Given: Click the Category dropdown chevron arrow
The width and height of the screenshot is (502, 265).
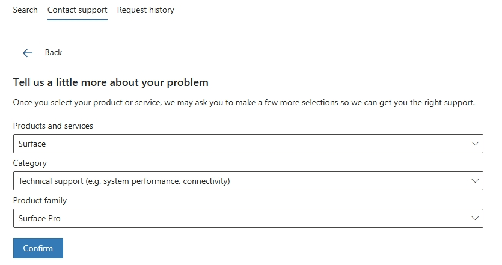Looking at the screenshot, I should coord(476,181).
